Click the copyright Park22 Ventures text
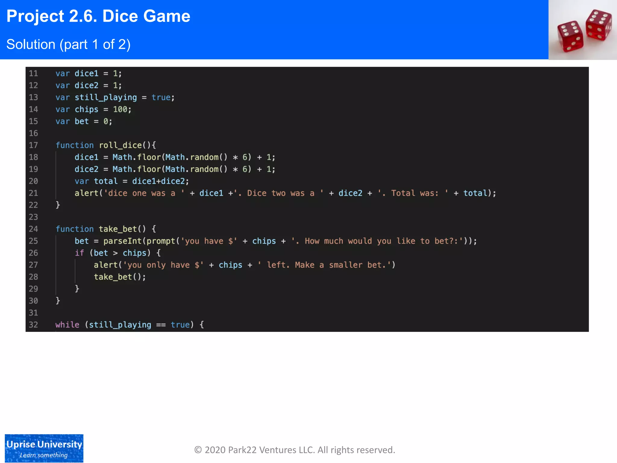The width and height of the screenshot is (617, 463). 294,450
